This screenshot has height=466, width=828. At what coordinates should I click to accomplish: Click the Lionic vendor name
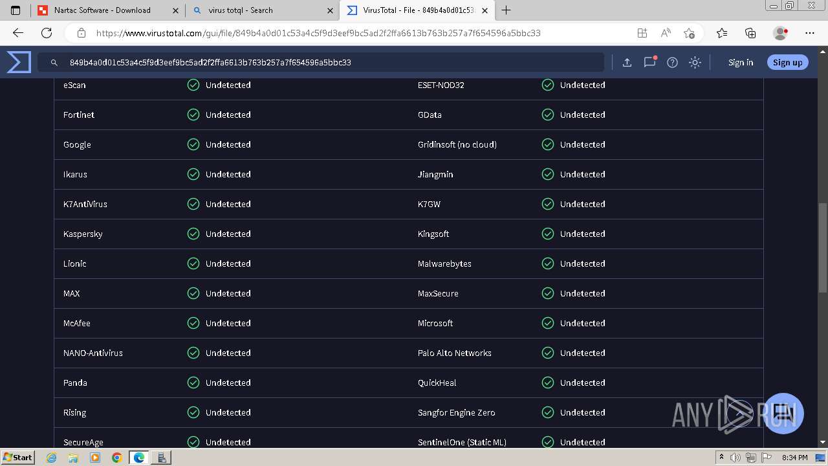[x=74, y=263]
